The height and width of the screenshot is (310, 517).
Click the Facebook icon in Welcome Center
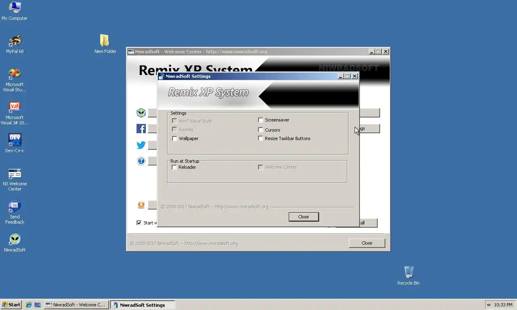pyautogui.click(x=141, y=129)
